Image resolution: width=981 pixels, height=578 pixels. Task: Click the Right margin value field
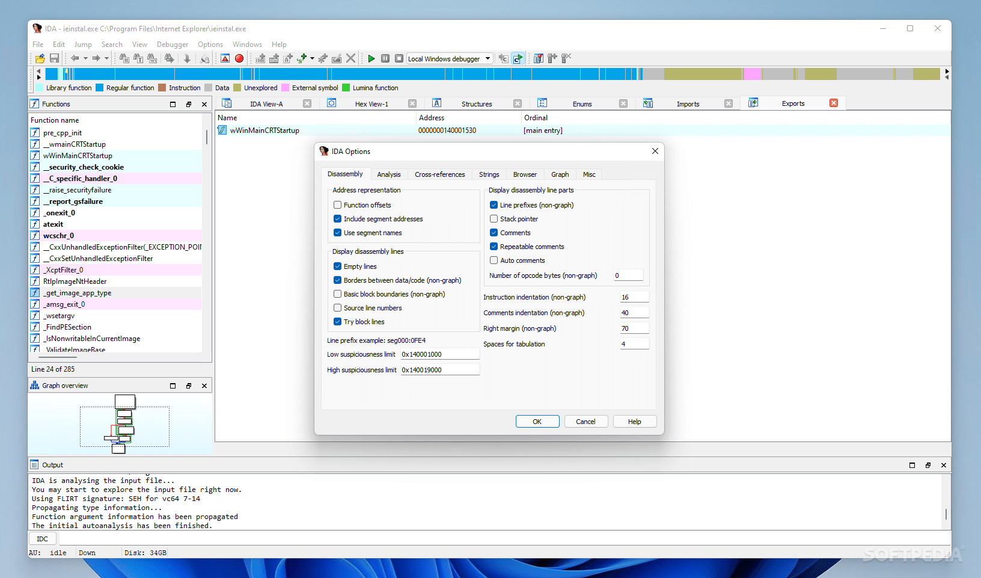click(635, 328)
